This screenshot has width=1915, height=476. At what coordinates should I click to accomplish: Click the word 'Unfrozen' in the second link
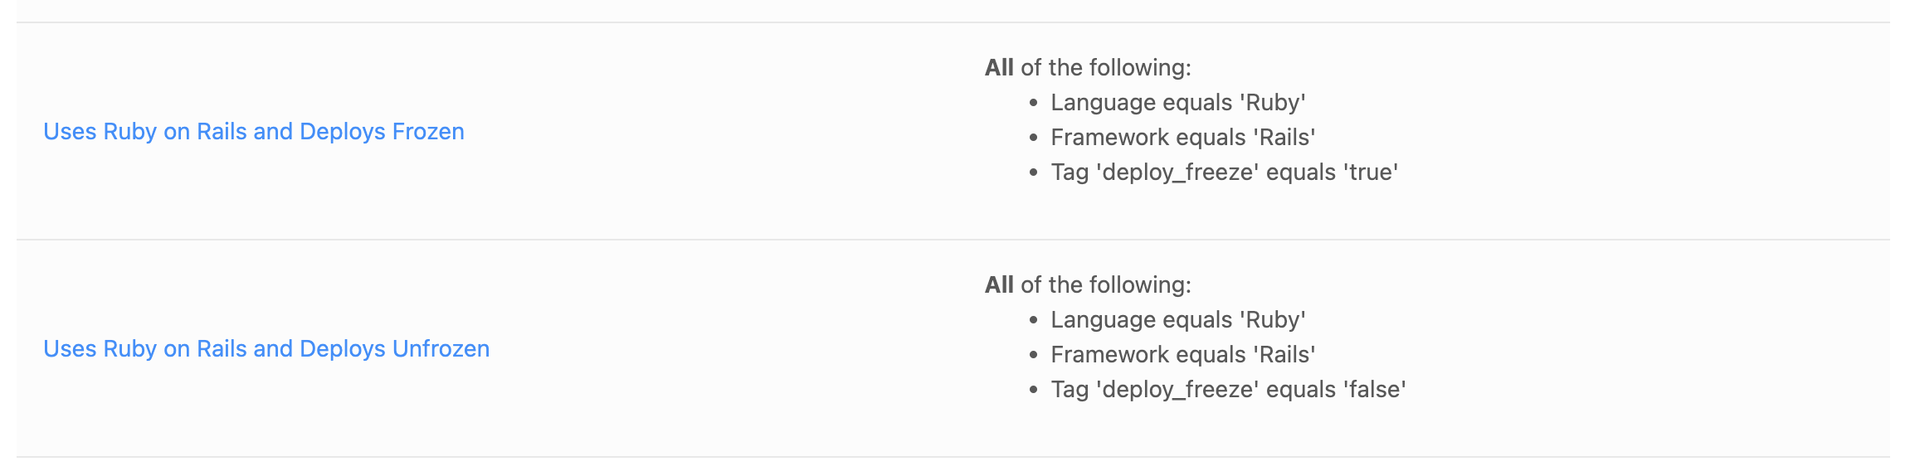tap(441, 348)
